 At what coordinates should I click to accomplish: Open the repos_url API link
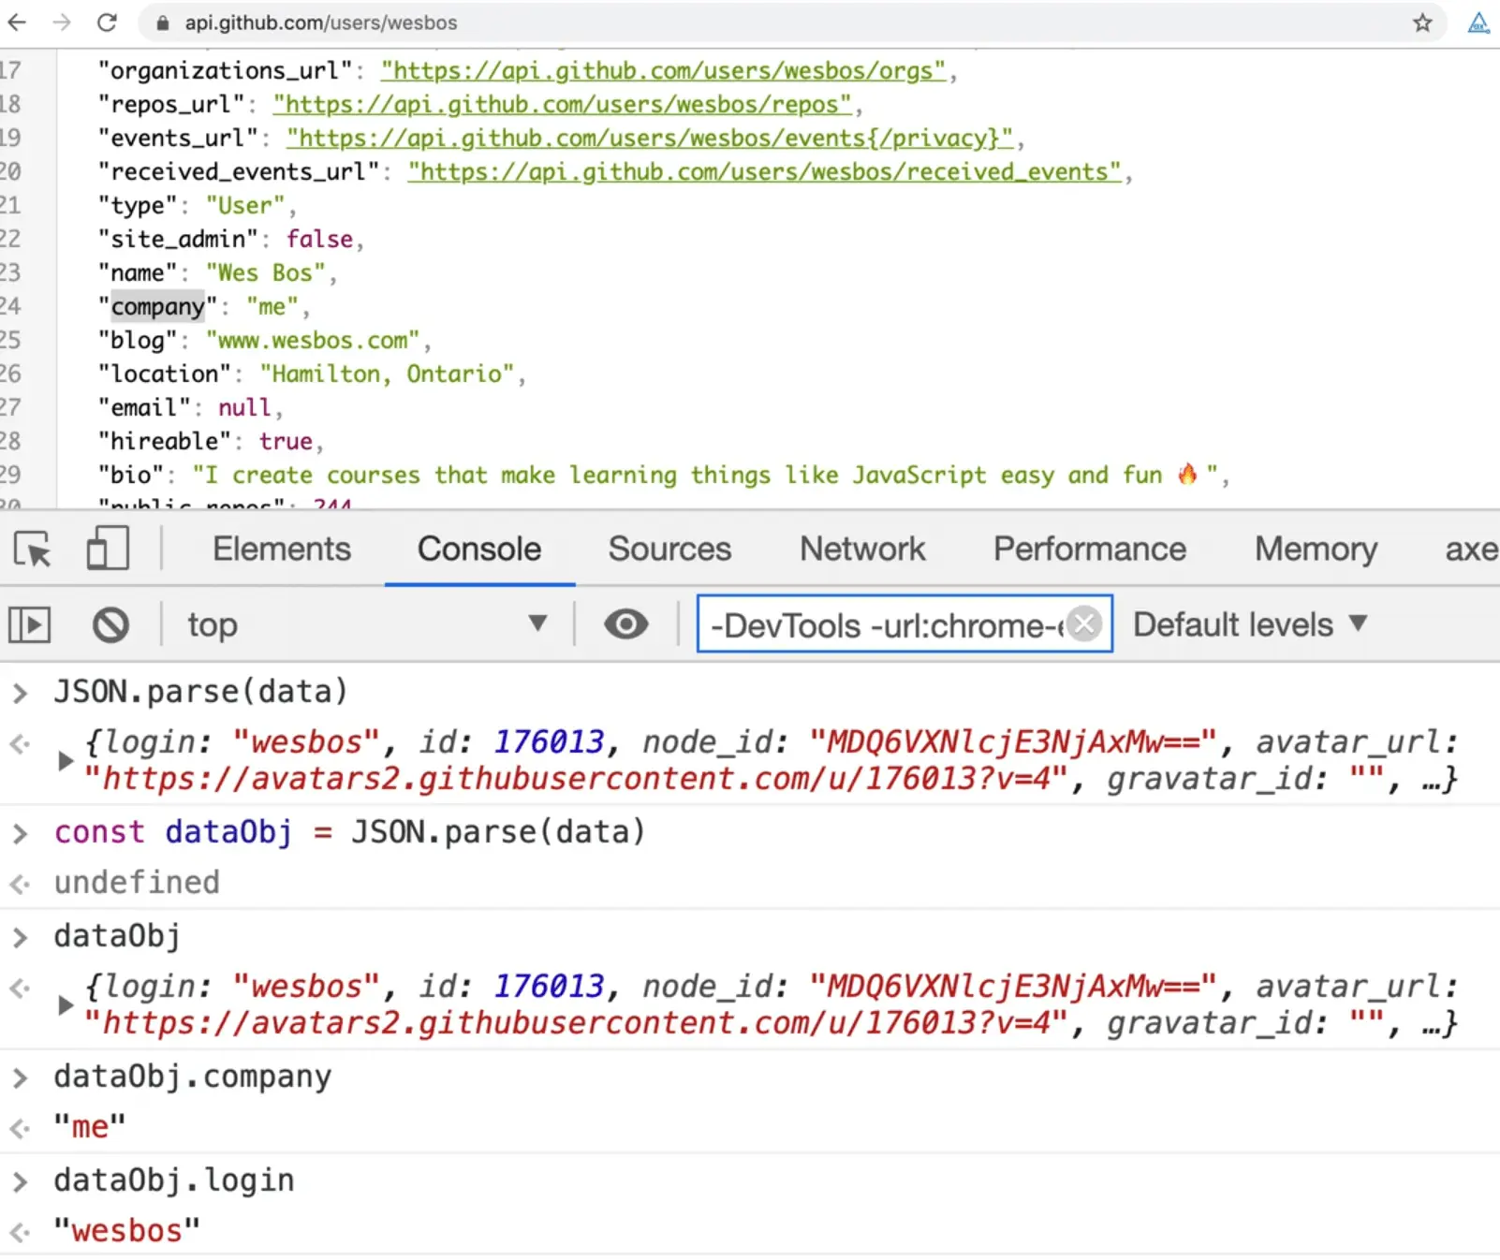click(562, 104)
